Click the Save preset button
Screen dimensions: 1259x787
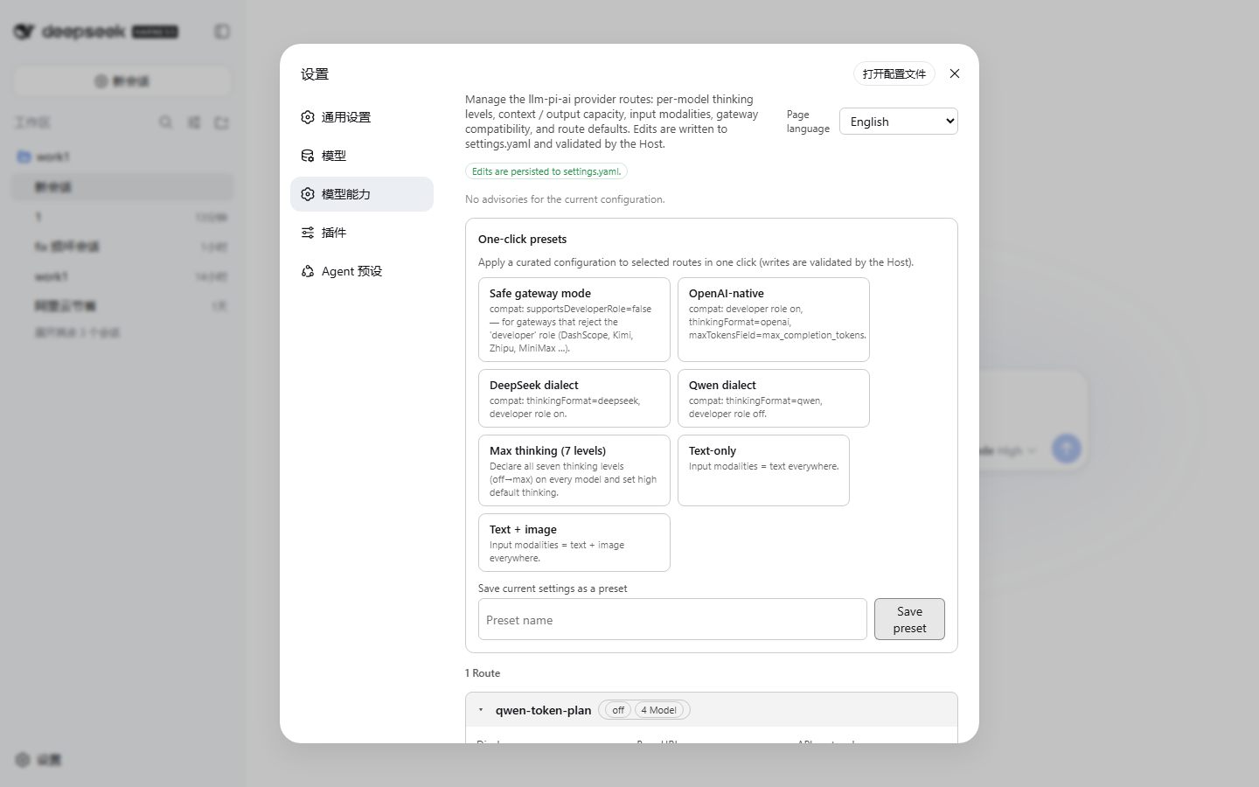[x=909, y=619]
